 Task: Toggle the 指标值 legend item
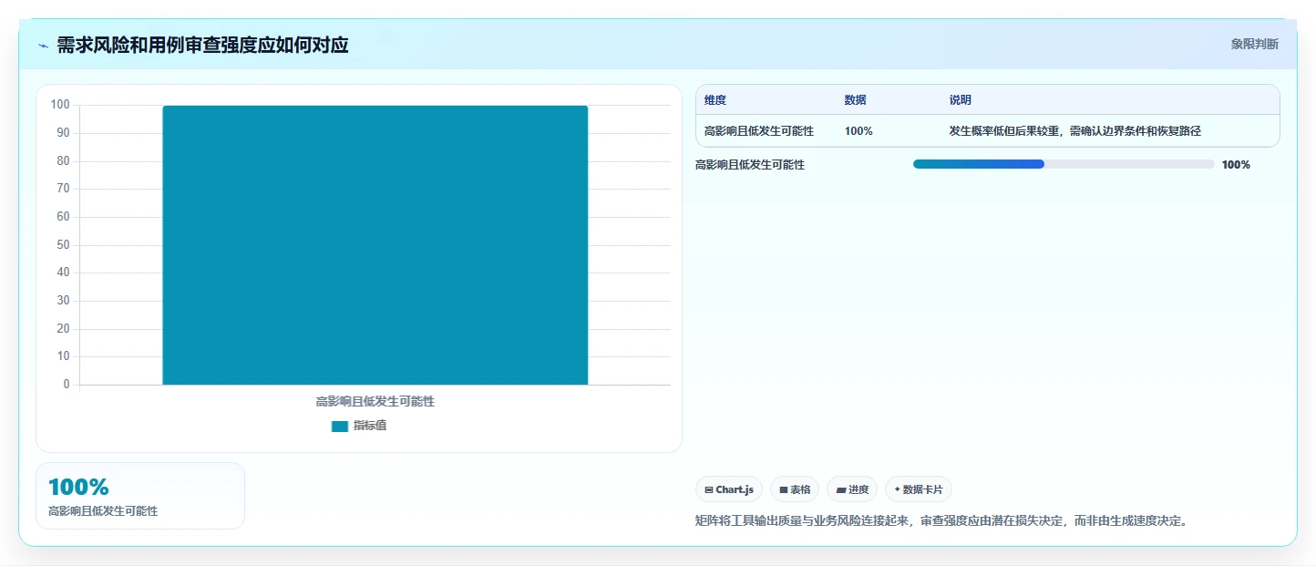click(x=359, y=426)
